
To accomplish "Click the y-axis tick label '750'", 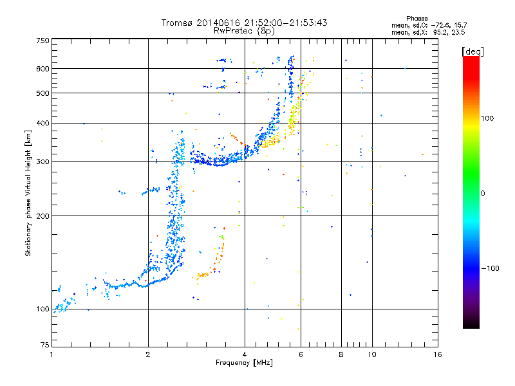I will [x=42, y=41].
